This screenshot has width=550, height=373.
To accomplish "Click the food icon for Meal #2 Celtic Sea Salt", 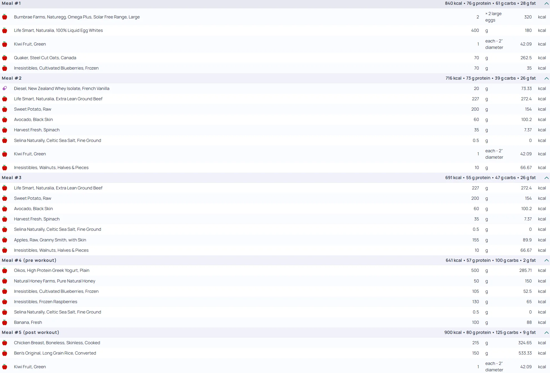I will (5, 141).
